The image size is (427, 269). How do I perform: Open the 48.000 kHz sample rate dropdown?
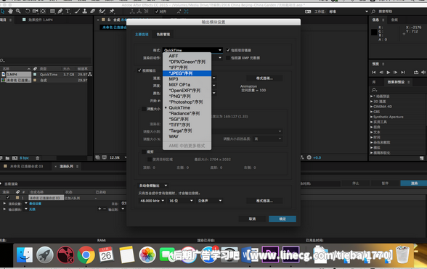[152, 201]
